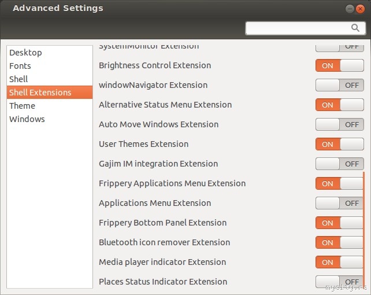
Task: Disable Alternative Status Menu Extension
Action: [339, 105]
